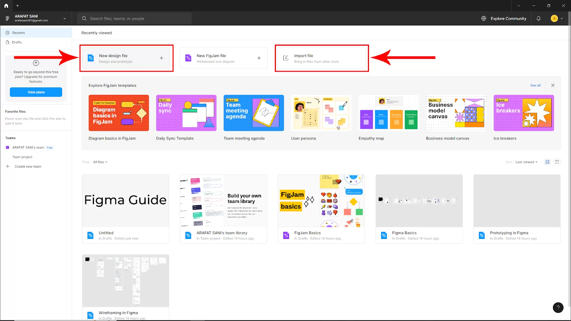The height and width of the screenshot is (321, 571).
Task: Click the file icon next to Wireframing in Figma
Action: pos(91,315)
